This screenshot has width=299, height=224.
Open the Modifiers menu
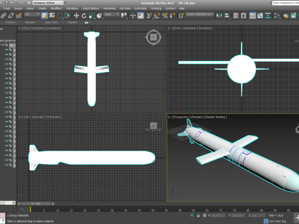point(56,8)
